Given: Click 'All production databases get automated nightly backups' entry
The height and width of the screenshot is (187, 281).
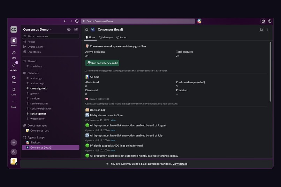Looking at the screenshot, I should tap(134, 156).
